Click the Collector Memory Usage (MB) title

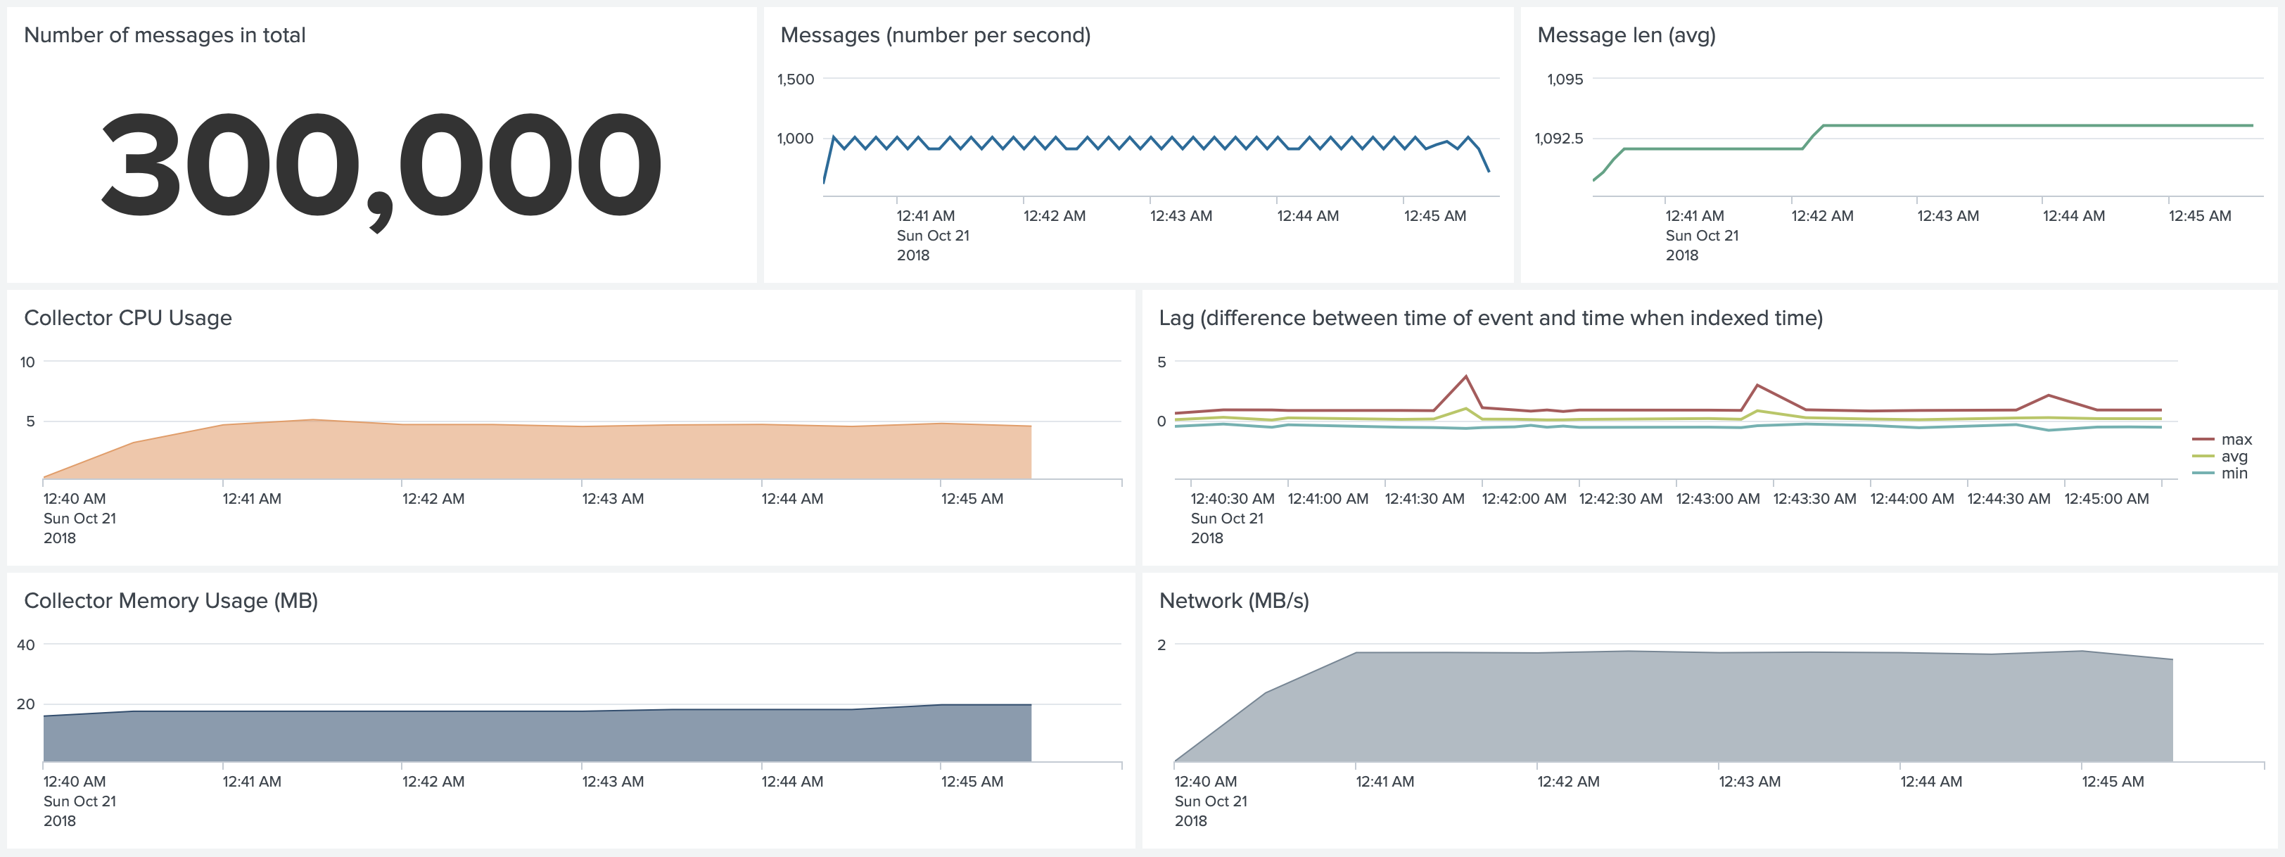tap(170, 601)
